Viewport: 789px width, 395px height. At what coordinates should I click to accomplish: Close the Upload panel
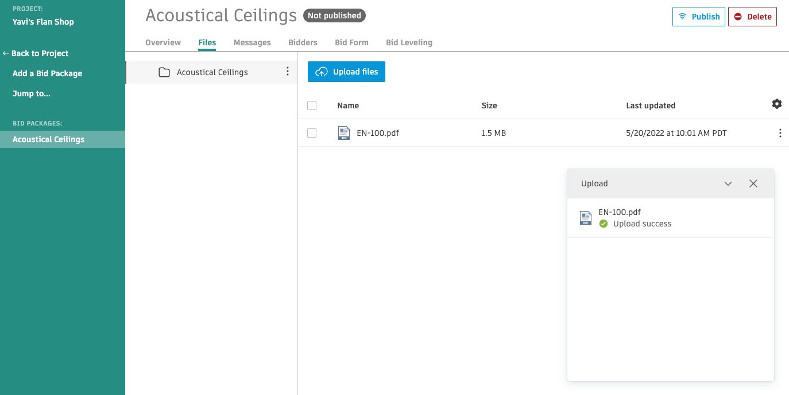tap(753, 183)
